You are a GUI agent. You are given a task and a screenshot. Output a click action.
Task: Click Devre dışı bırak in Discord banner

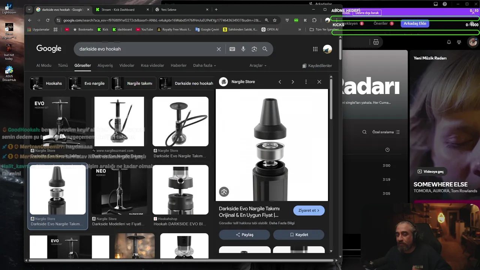pos(367,13)
